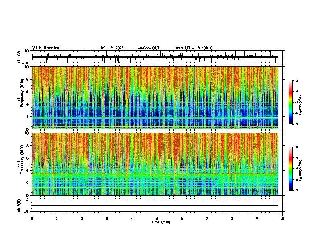Click the "ch.3(V)" axis label

tap(19, 206)
